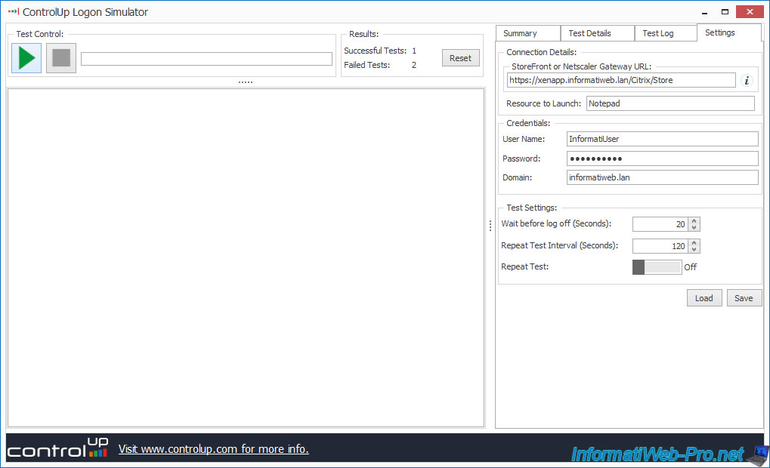This screenshot has height=468, width=770.
Task: Click the ControlUp logo in the footer
Action: pyautogui.click(x=57, y=448)
